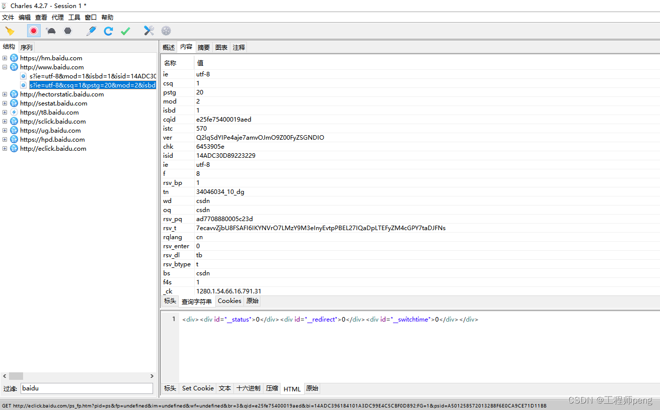This screenshot has height=410, width=660.
Task: Expand the hpd.baidu.com node
Action: (5, 140)
